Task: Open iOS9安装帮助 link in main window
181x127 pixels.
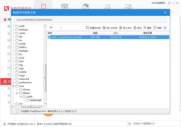Action: pyautogui.click(x=158, y=3)
